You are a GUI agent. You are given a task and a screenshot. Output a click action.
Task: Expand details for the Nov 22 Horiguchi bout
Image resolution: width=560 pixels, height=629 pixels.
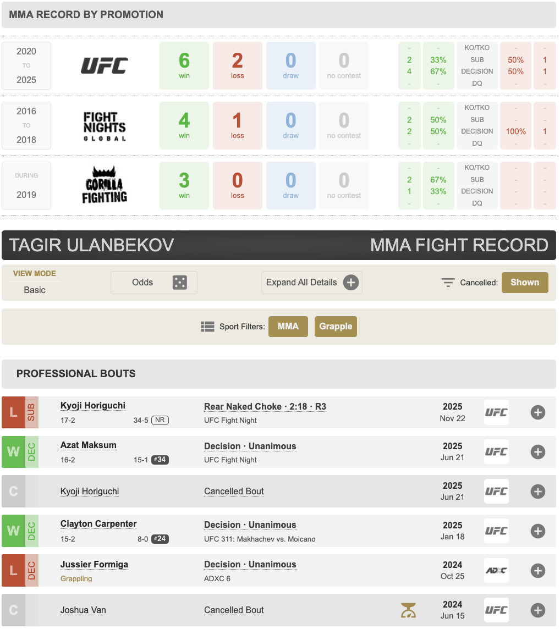(x=537, y=412)
